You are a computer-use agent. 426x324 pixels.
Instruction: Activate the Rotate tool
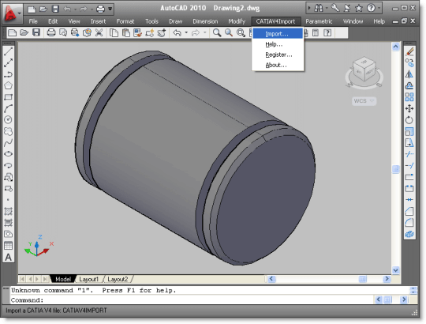[x=409, y=120]
